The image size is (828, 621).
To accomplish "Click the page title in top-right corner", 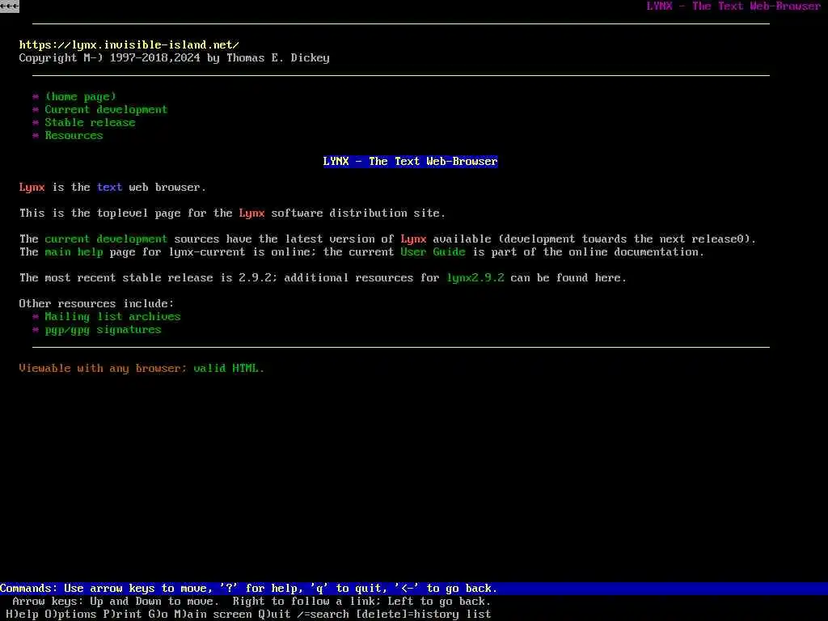I will click(x=733, y=6).
